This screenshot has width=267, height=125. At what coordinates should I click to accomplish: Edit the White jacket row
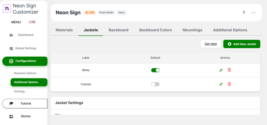click(x=221, y=70)
